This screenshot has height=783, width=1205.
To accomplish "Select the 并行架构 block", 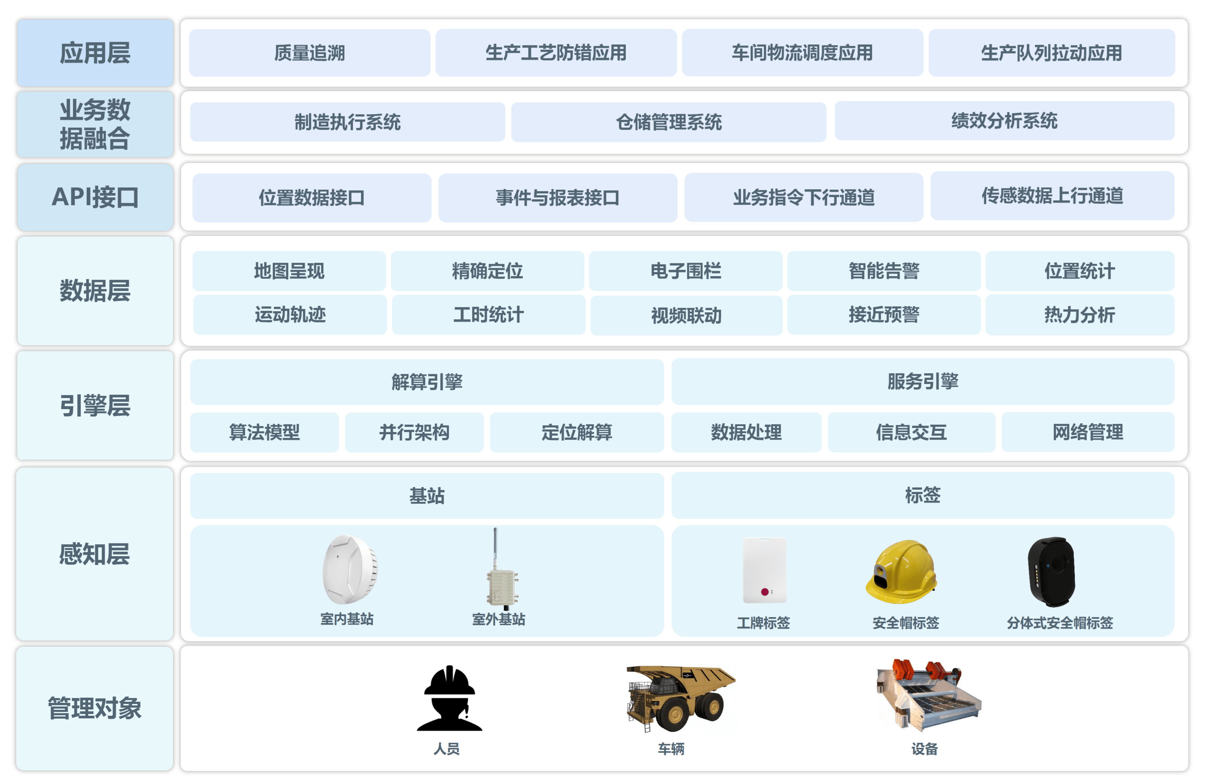I will 414,432.
